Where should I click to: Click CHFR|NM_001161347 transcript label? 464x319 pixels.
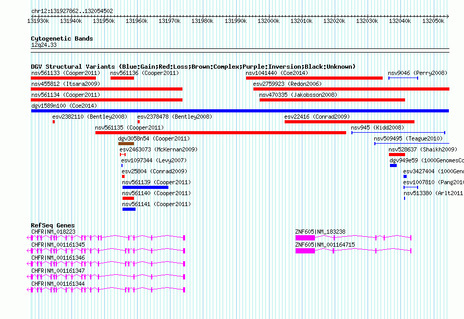58,271
